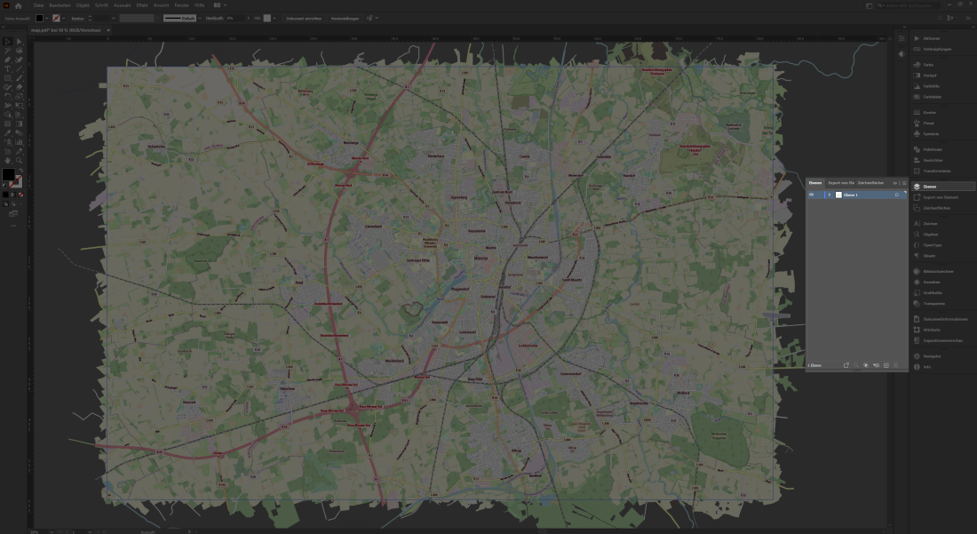
Task: Select the Line Segment tool
Action: point(20,68)
